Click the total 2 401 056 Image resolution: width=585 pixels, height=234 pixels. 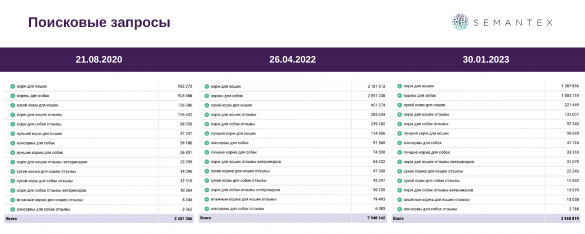click(183, 219)
